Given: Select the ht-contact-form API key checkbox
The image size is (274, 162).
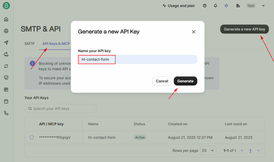Looking at the screenshot, I should (x=32, y=137).
